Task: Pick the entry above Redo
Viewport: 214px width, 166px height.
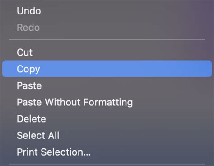Action: (107, 11)
